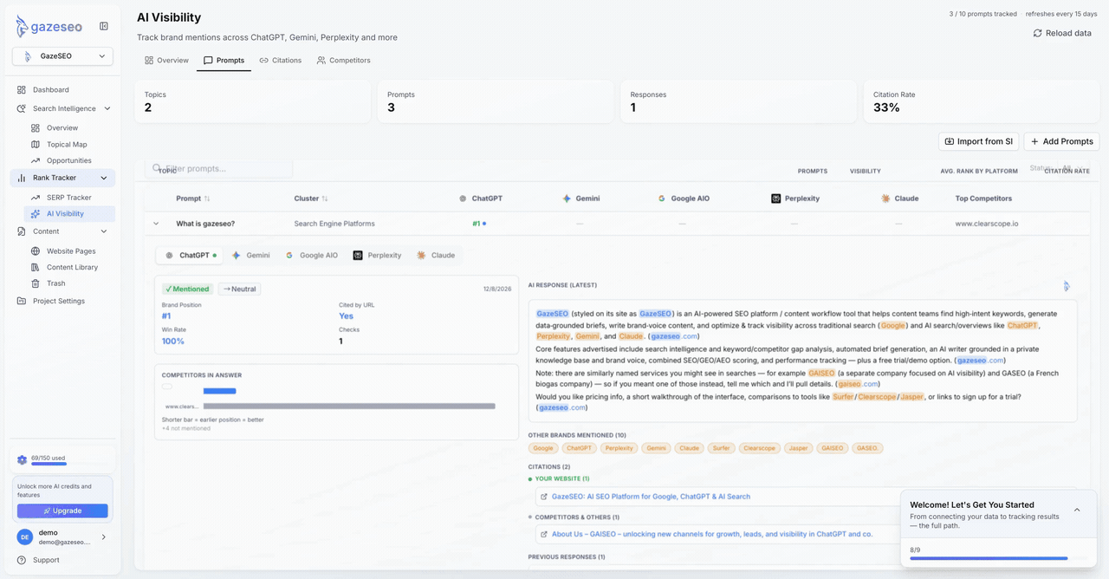
Task: Click the Neutral sentiment badge
Action: click(x=239, y=289)
